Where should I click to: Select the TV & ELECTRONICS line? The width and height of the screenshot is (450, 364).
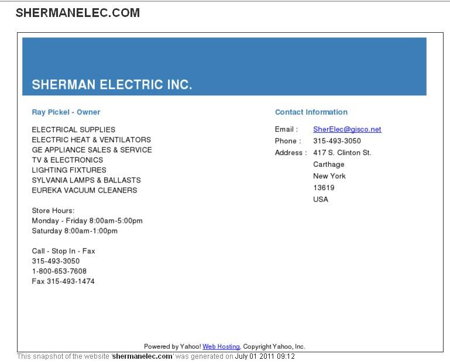(67, 160)
